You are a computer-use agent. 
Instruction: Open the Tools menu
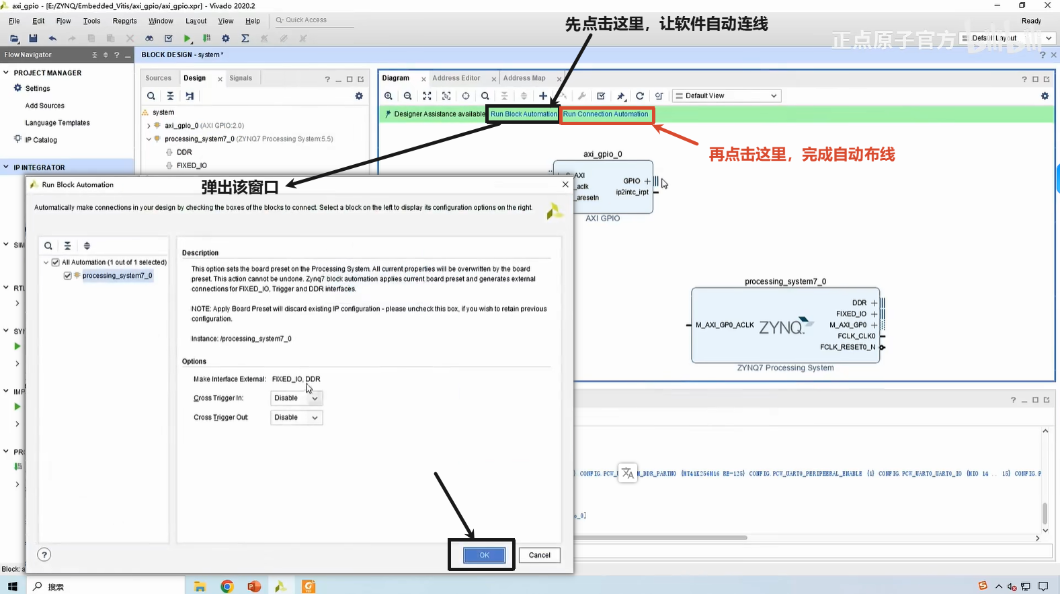pos(91,21)
